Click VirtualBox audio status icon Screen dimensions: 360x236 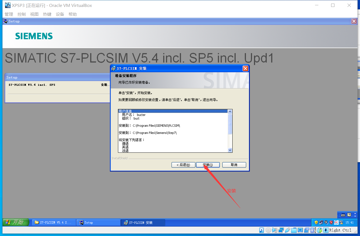(275, 230)
